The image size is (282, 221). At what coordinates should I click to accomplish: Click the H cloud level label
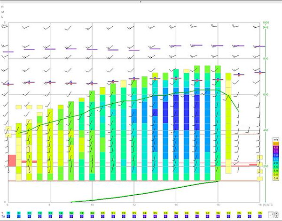pyautogui.click(x=2, y=7)
